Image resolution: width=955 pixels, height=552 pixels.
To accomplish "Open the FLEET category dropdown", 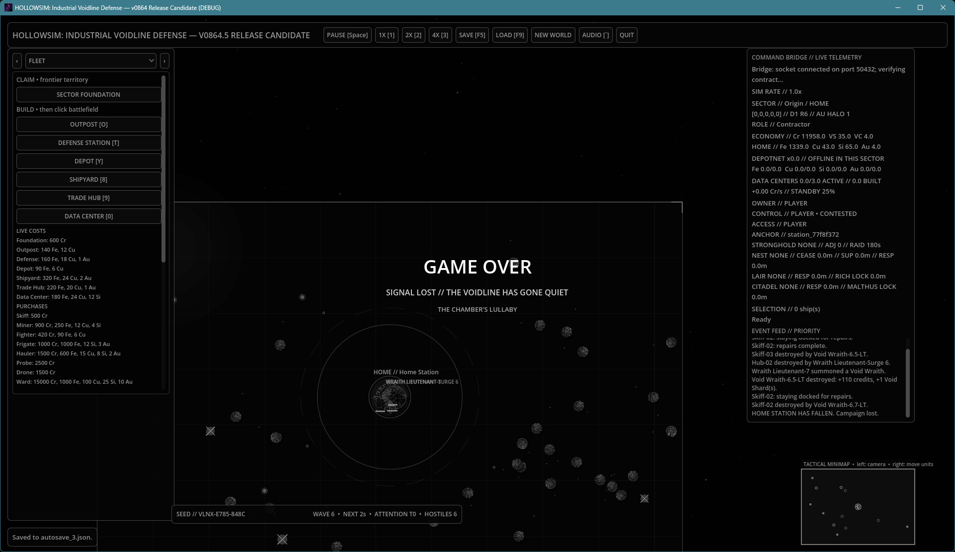I will click(x=91, y=61).
